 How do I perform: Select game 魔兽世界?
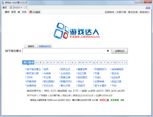[82, 69]
